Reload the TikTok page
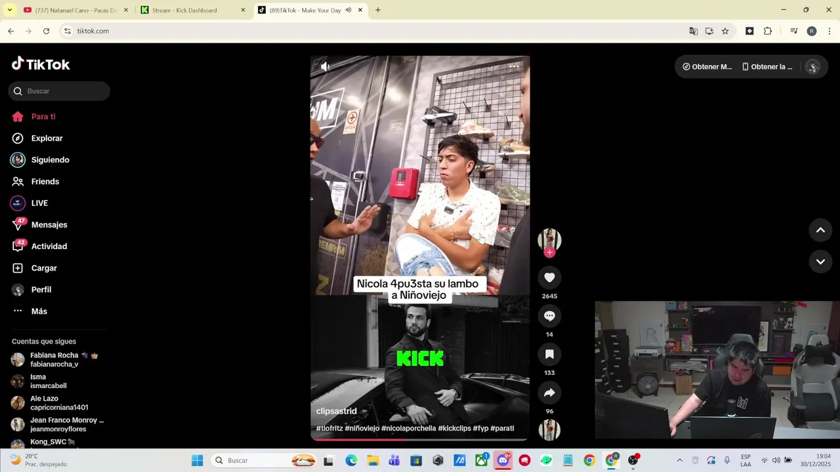 [x=46, y=31]
